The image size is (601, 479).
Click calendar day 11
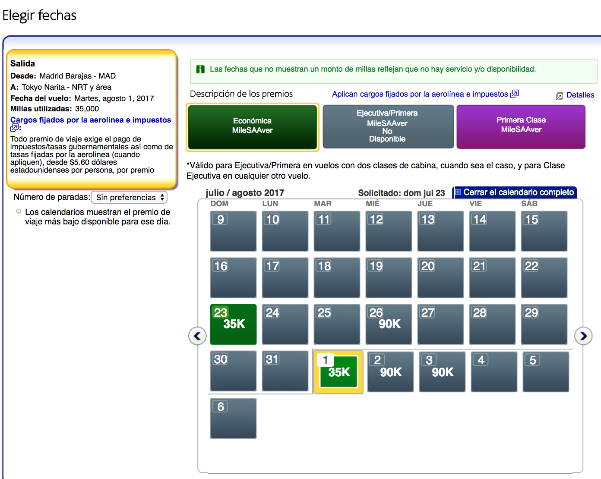[337, 231]
